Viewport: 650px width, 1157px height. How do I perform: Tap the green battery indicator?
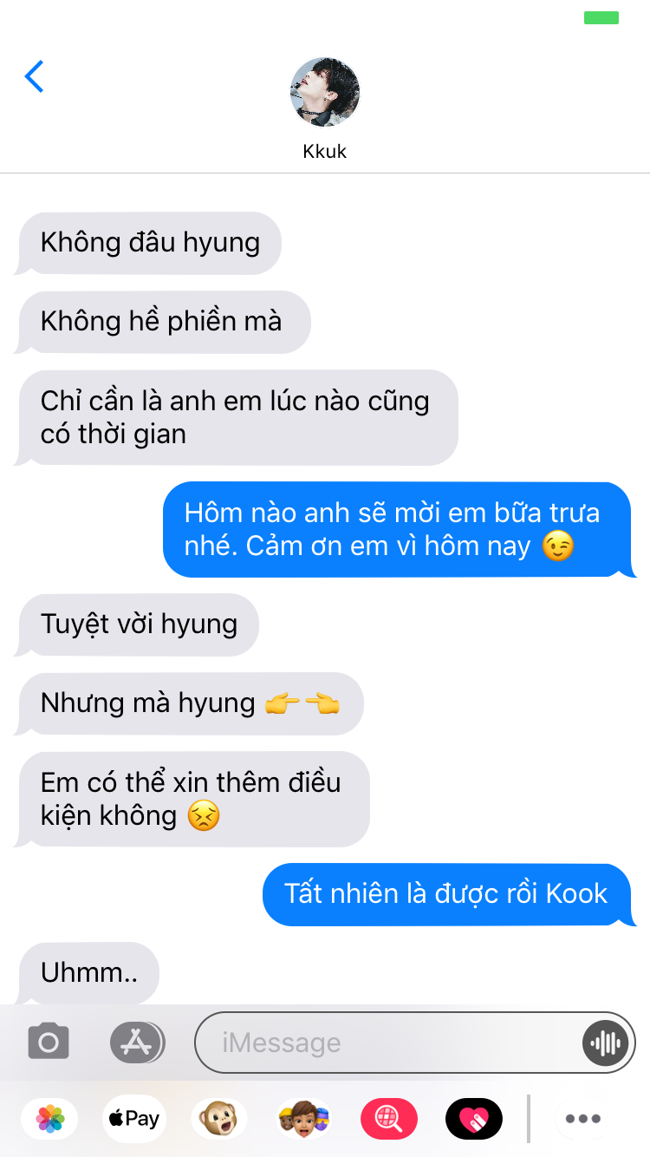601,17
